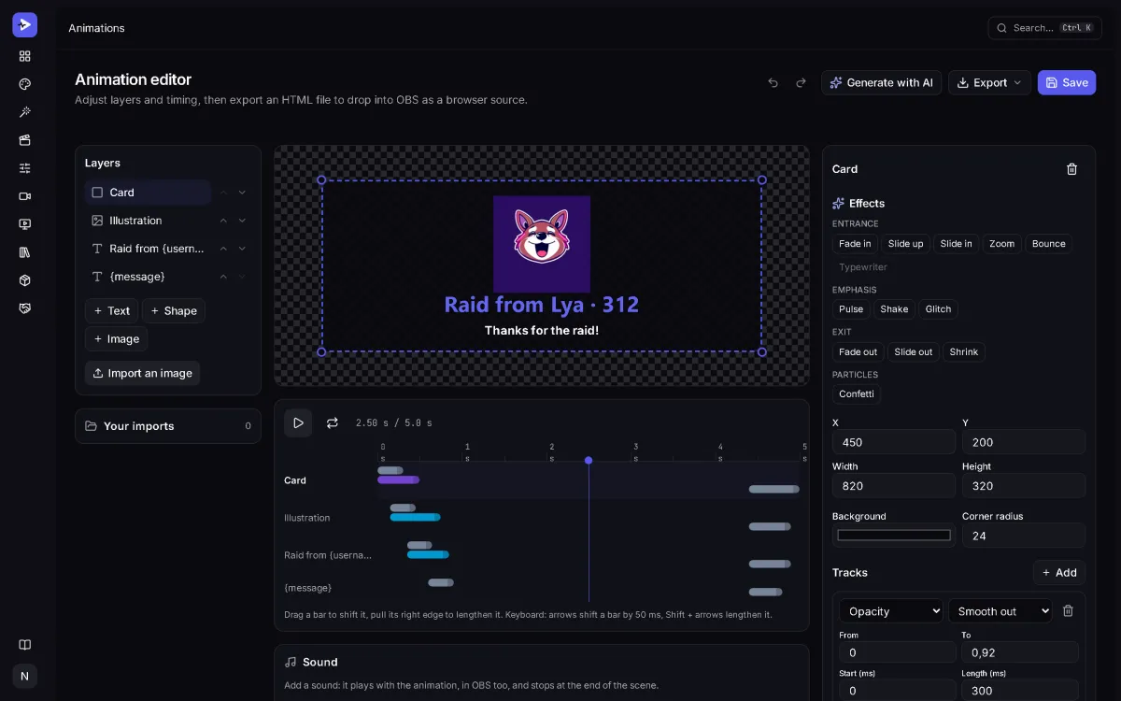Viewport: 1121px width, 701px height.
Task: Open the Smooth out easing dropdown
Action: click(x=1000, y=611)
